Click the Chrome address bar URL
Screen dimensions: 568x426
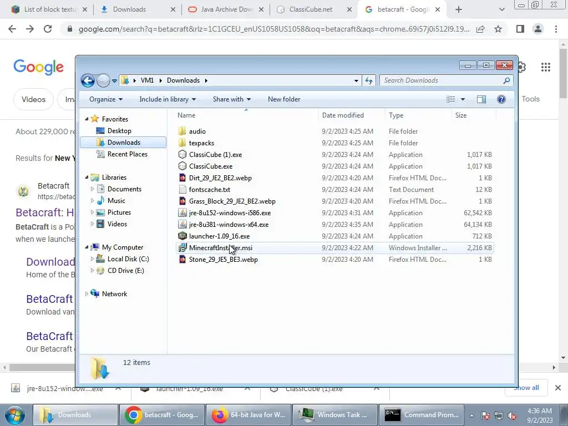click(273, 29)
